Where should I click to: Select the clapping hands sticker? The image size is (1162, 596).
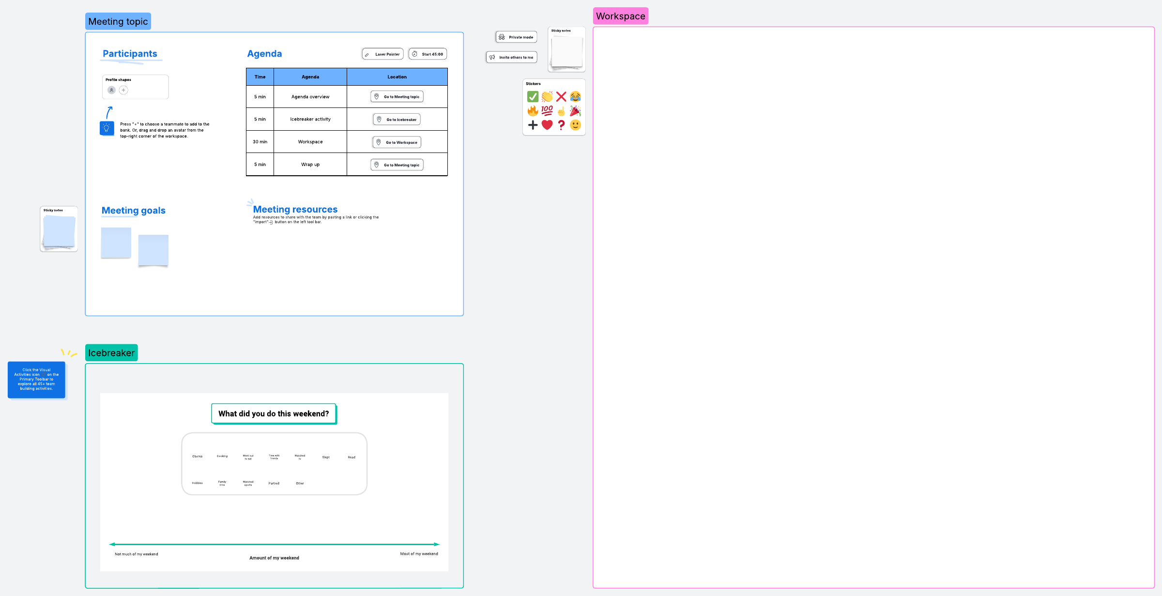tap(547, 97)
